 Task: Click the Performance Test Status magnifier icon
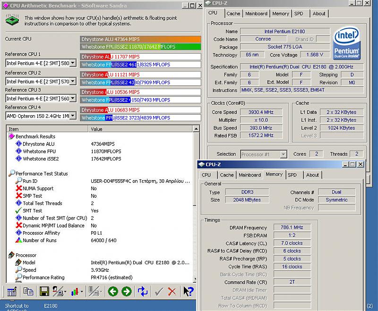coord(11,173)
